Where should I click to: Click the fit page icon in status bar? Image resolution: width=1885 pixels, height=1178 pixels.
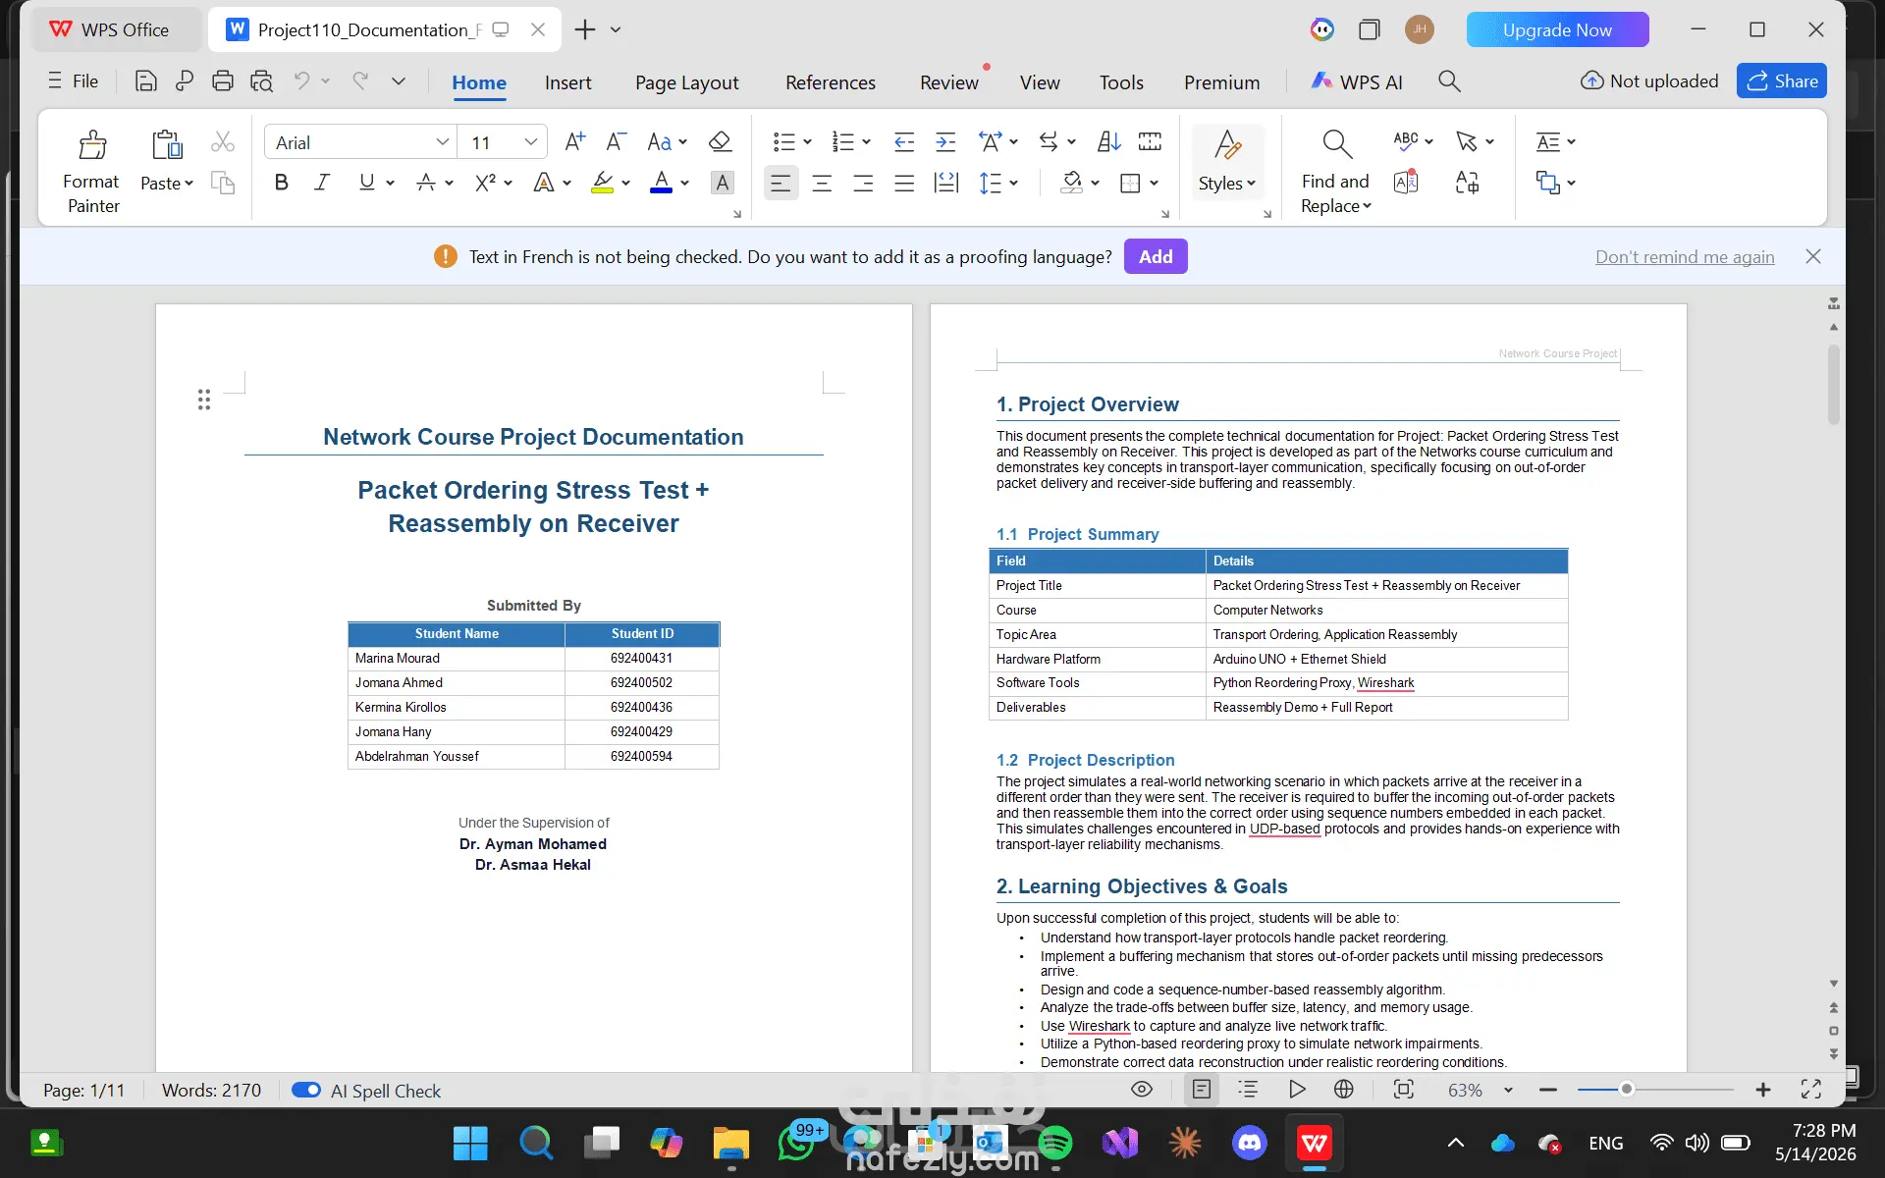pyautogui.click(x=1404, y=1089)
